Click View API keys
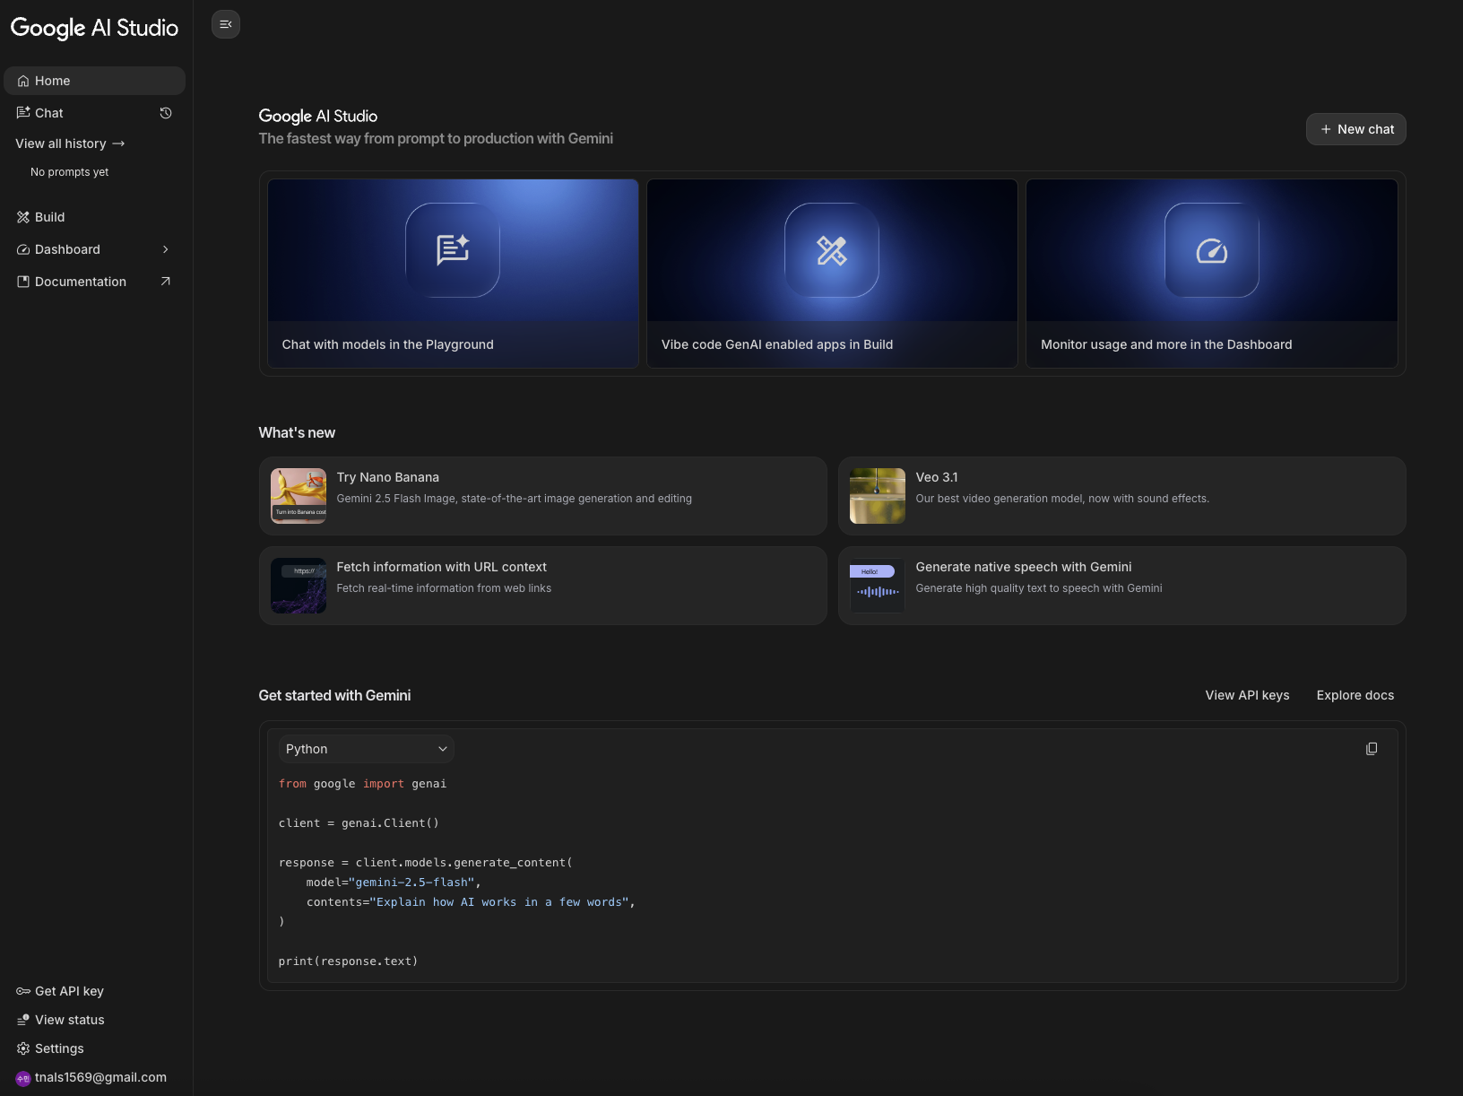 tap(1246, 695)
